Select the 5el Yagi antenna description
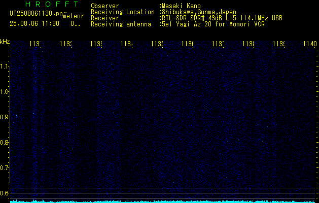Screen dimensions: 319x203 tap(213, 24)
